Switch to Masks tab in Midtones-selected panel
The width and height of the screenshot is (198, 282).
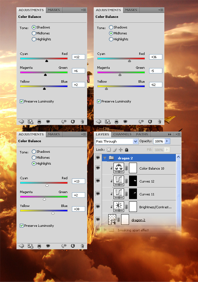(x=131, y=10)
